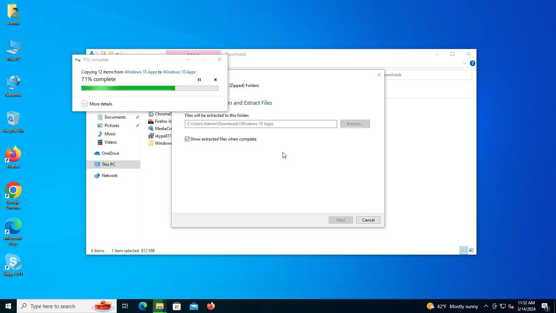Select the Admin desktop folder icon

tap(13, 15)
